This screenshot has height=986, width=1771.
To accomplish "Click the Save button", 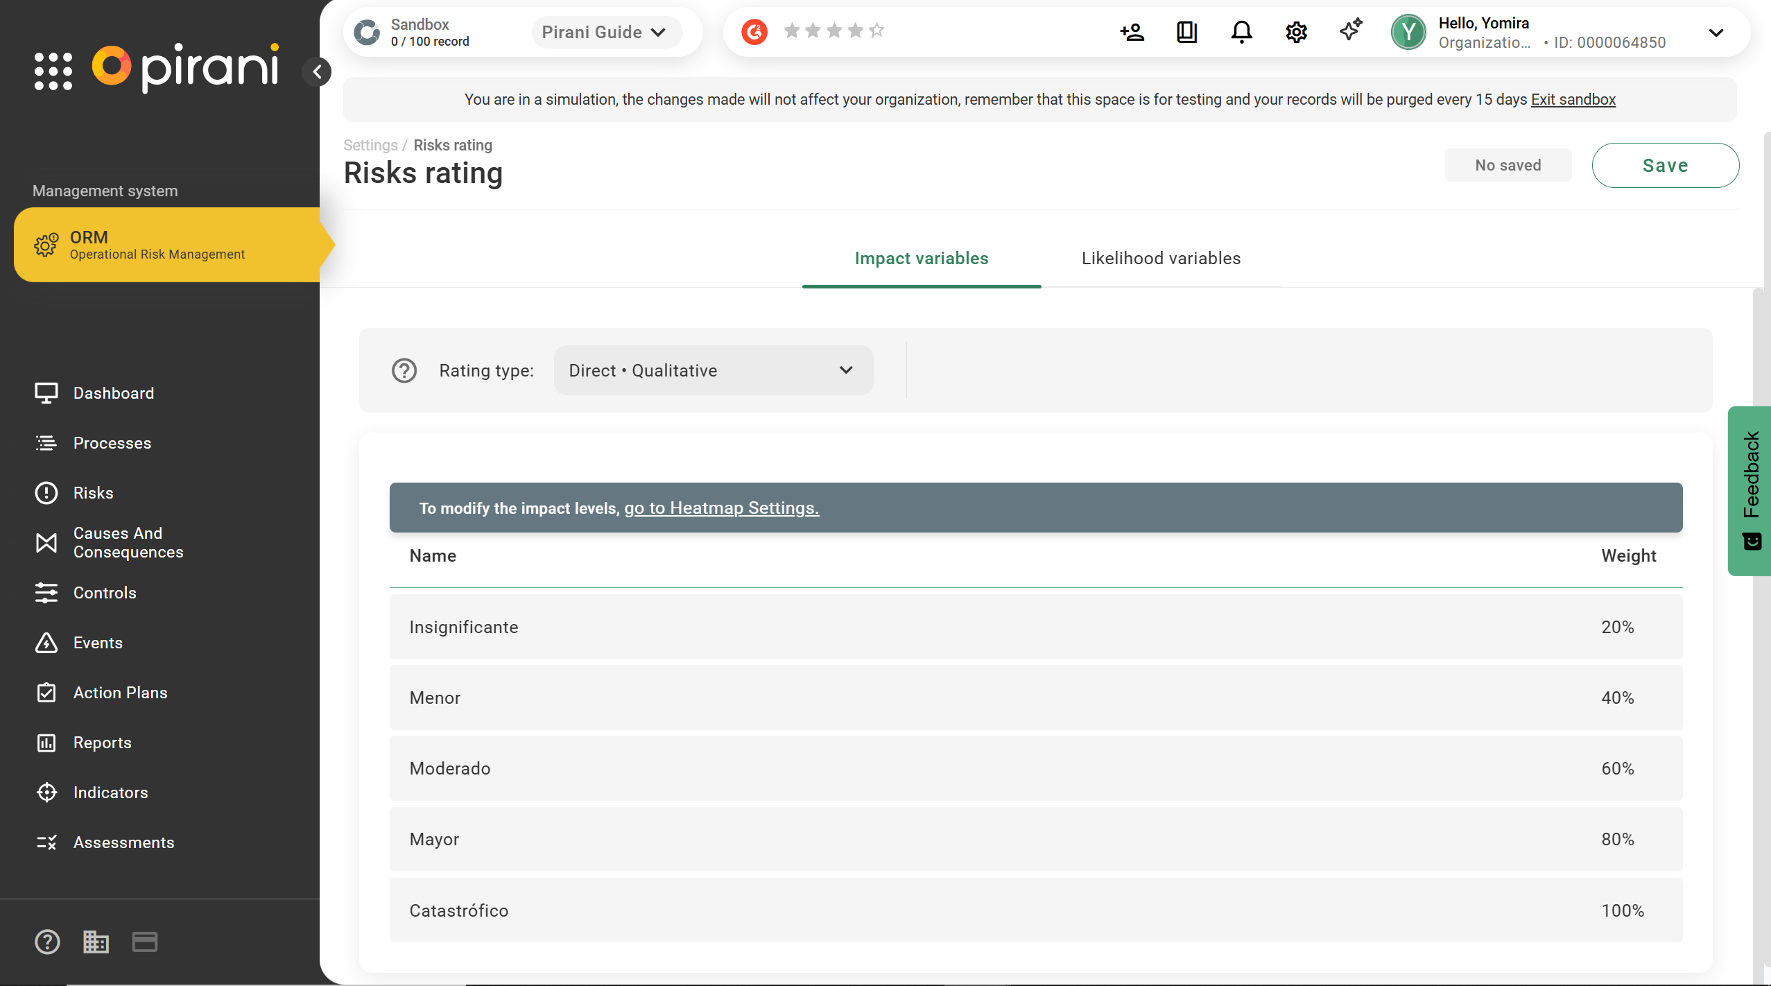I will coord(1665,165).
